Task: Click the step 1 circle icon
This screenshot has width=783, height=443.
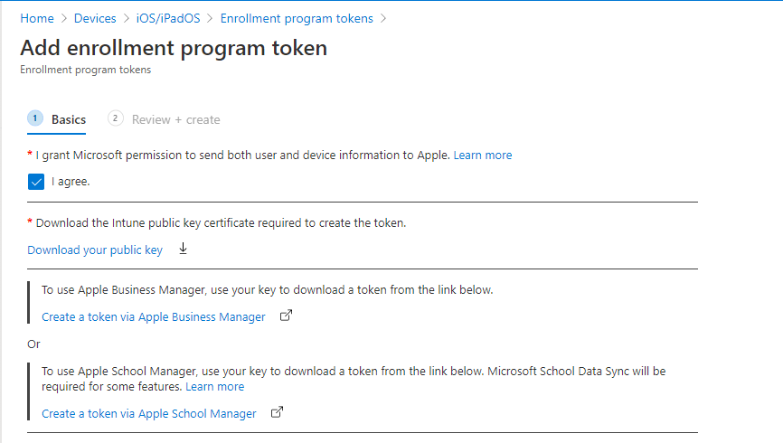Action: click(35, 118)
